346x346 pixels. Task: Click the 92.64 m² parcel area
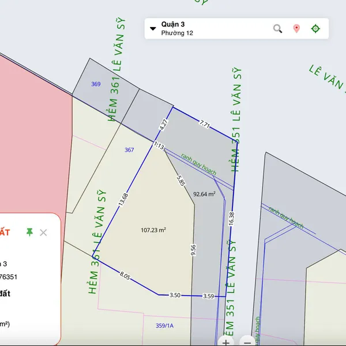[x=204, y=194]
